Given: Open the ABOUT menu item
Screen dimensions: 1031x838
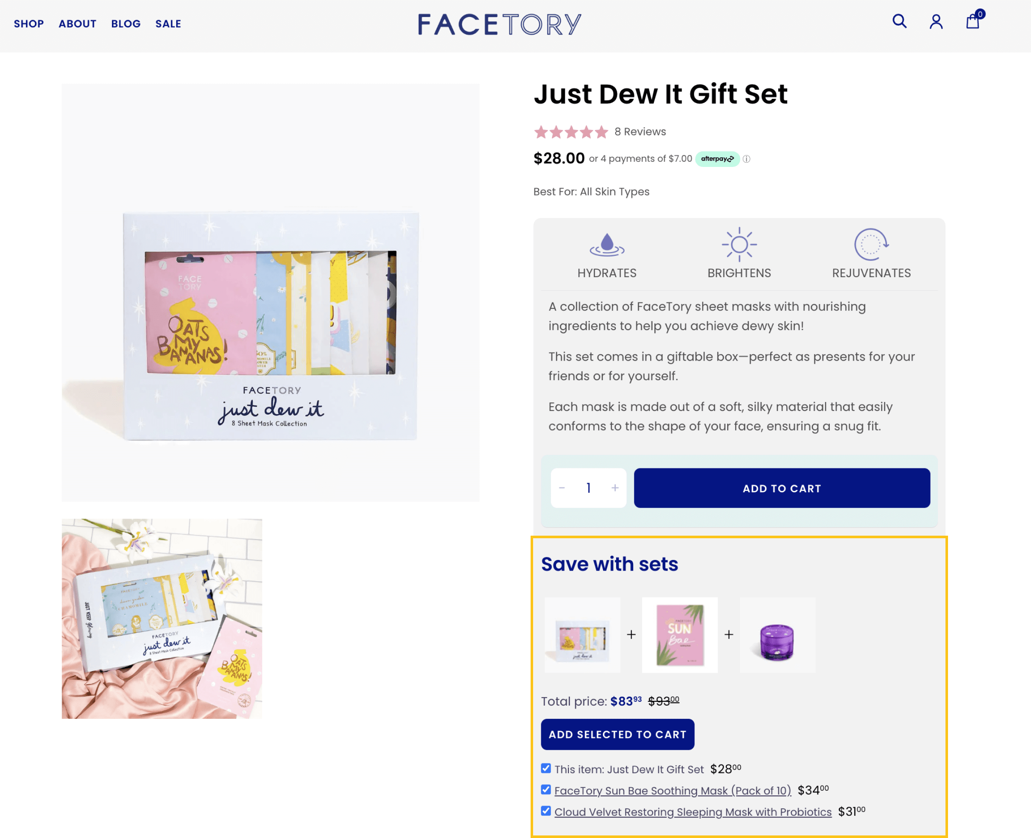Looking at the screenshot, I should pos(78,24).
